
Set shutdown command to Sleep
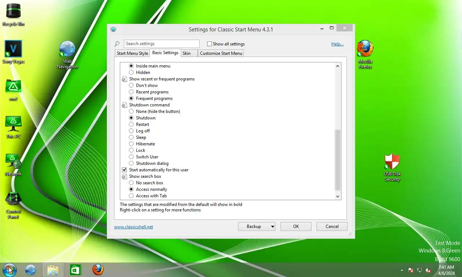[131, 137]
